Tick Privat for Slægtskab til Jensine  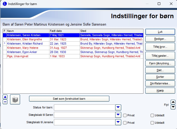click(x=125, y=123)
